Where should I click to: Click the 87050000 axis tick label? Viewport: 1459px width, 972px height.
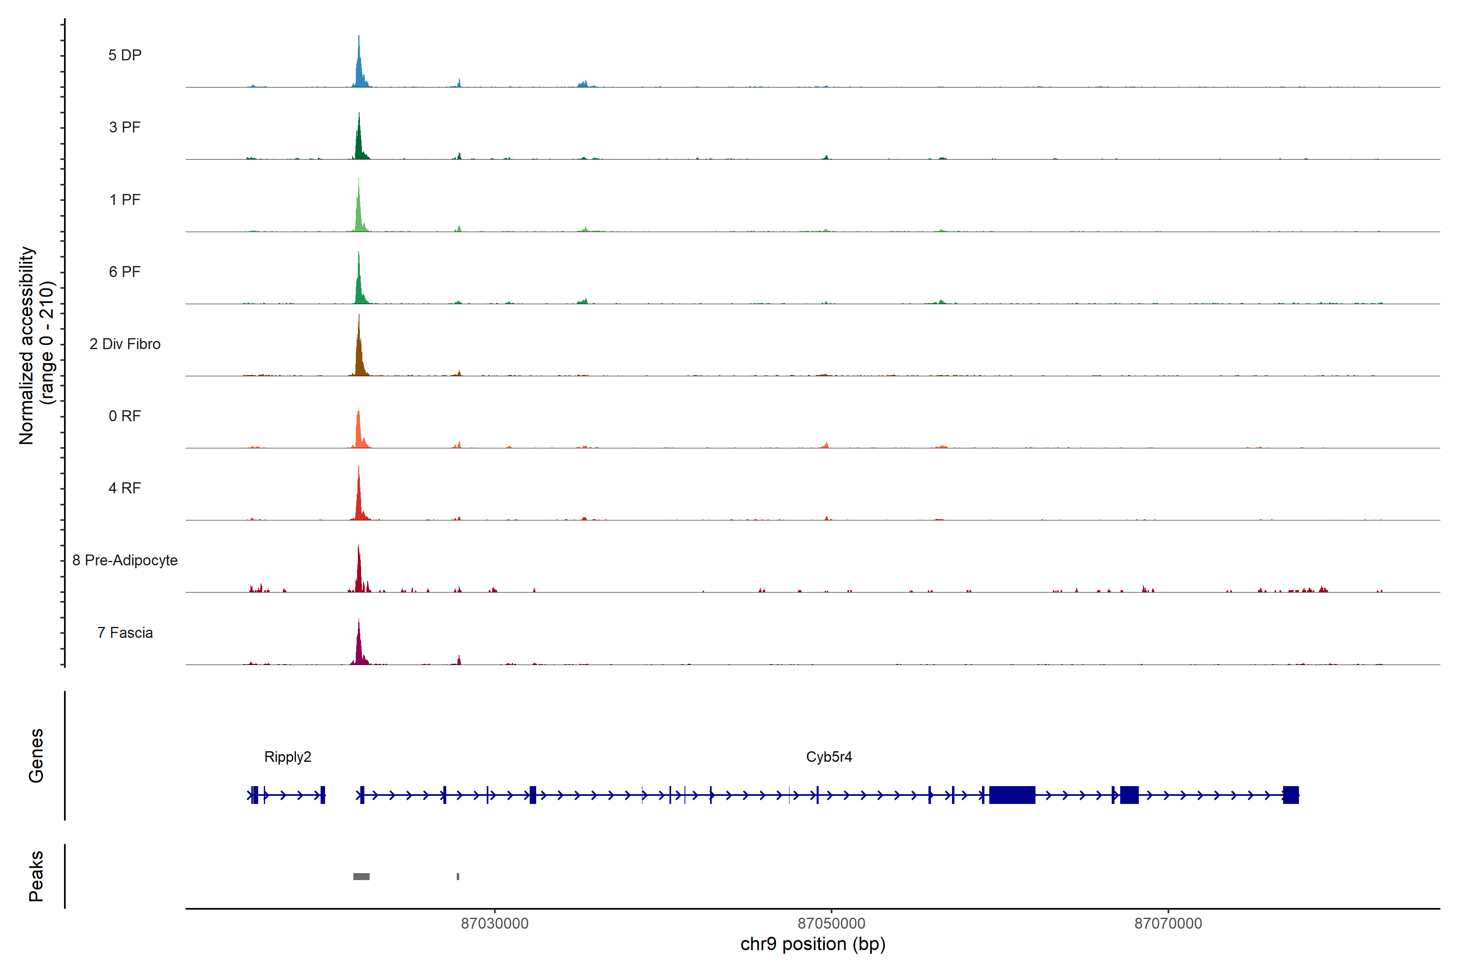pyautogui.click(x=831, y=924)
